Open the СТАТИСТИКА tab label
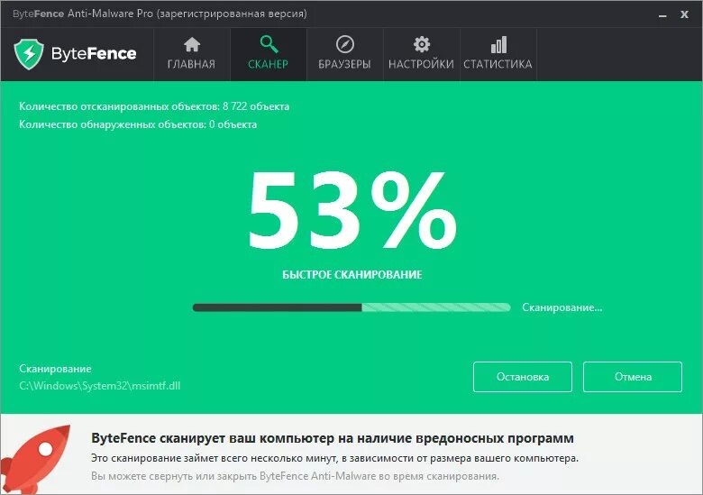The image size is (703, 495). click(498, 64)
